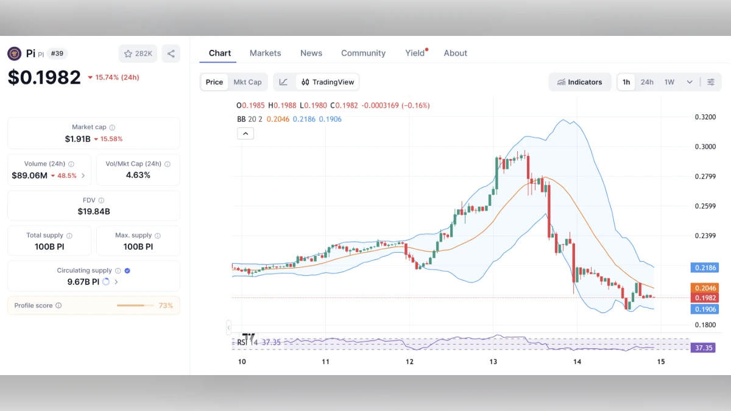Switch to the Community tab
This screenshot has width=731, height=411.
363,53
